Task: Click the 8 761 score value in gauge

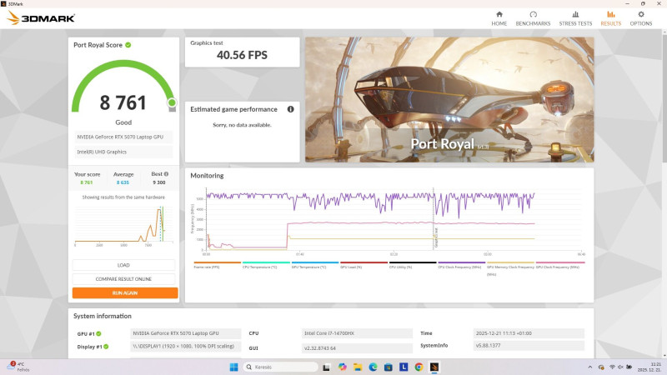Action: (123, 102)
